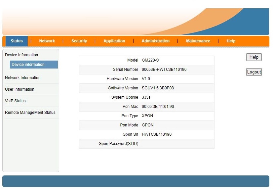273x190 pixels.
Task: Open VoIP Status in the sidebar
Action: point(15,101)
